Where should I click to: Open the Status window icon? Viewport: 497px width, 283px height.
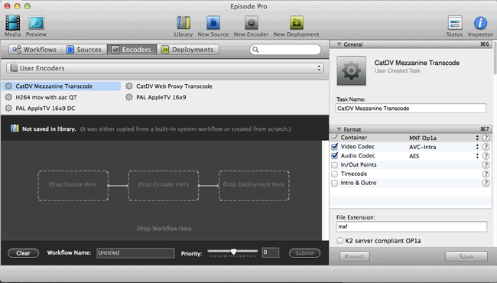[x=454, y=23]
